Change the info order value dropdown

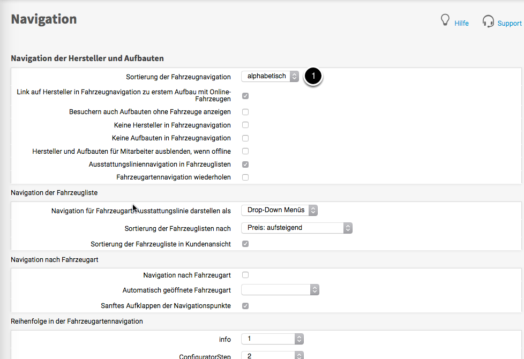click(x=272, y=339)
